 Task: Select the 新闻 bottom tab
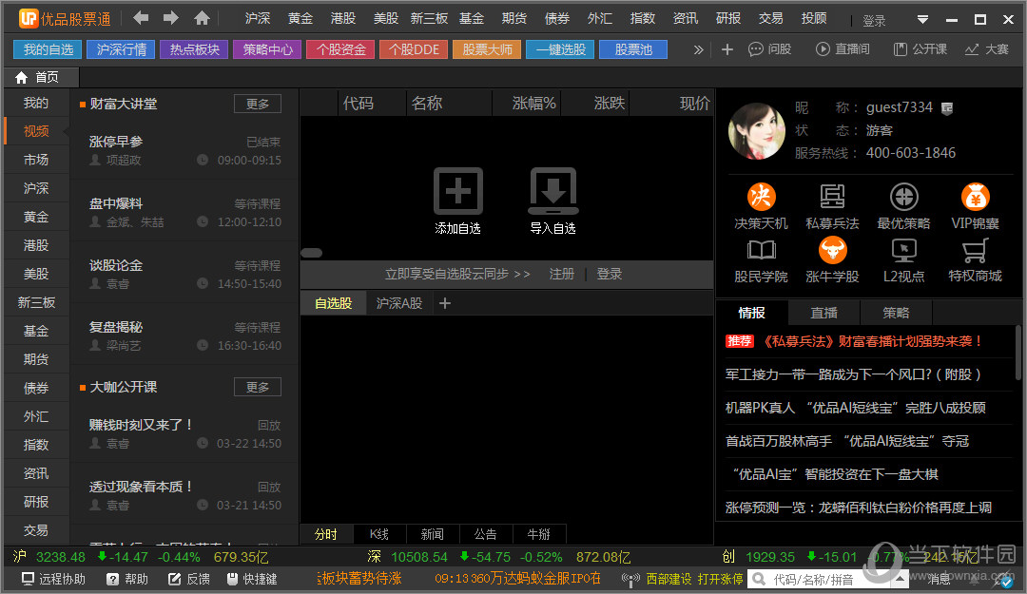(x=433, y=534)
